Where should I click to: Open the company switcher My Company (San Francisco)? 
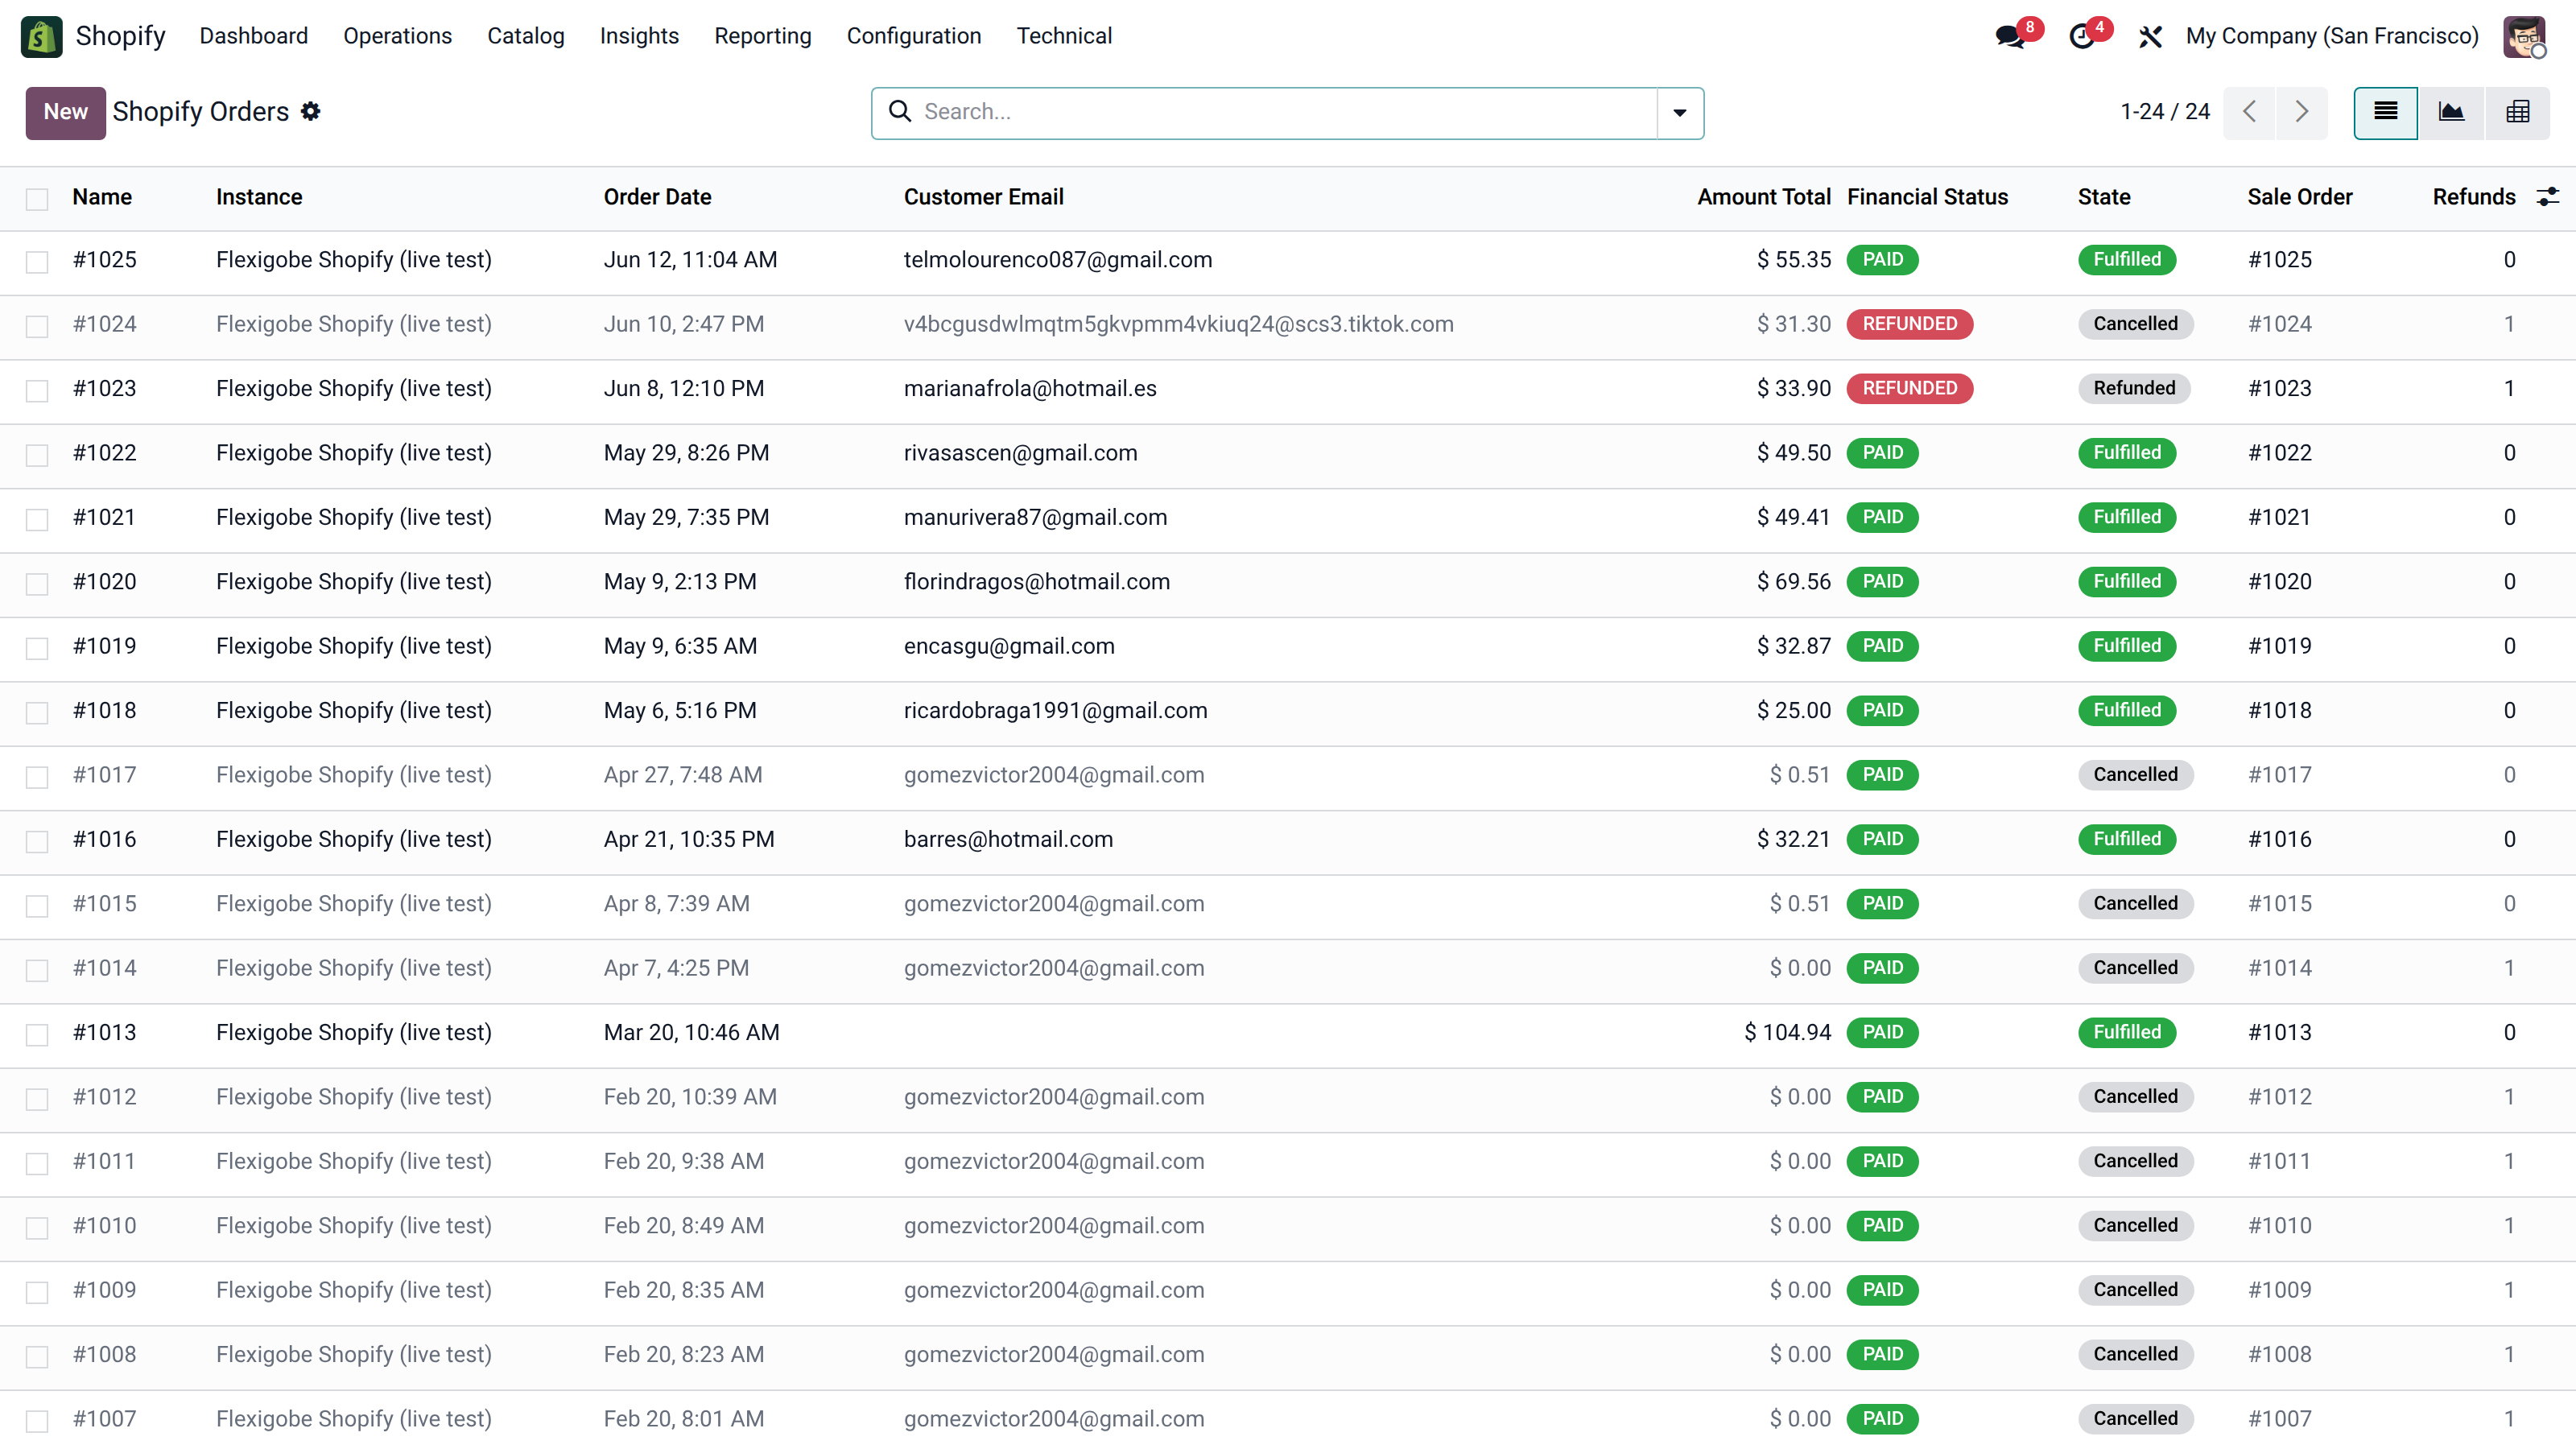pyautogui.click(x=2332, y=36)
